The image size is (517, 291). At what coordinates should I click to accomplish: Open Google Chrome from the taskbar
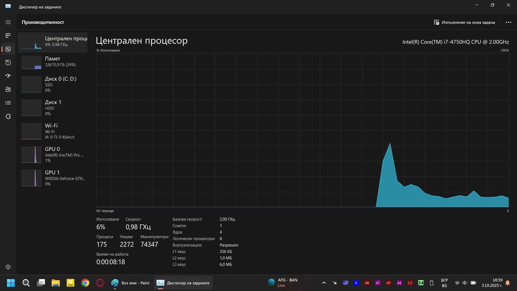click(x=85, y=283)
